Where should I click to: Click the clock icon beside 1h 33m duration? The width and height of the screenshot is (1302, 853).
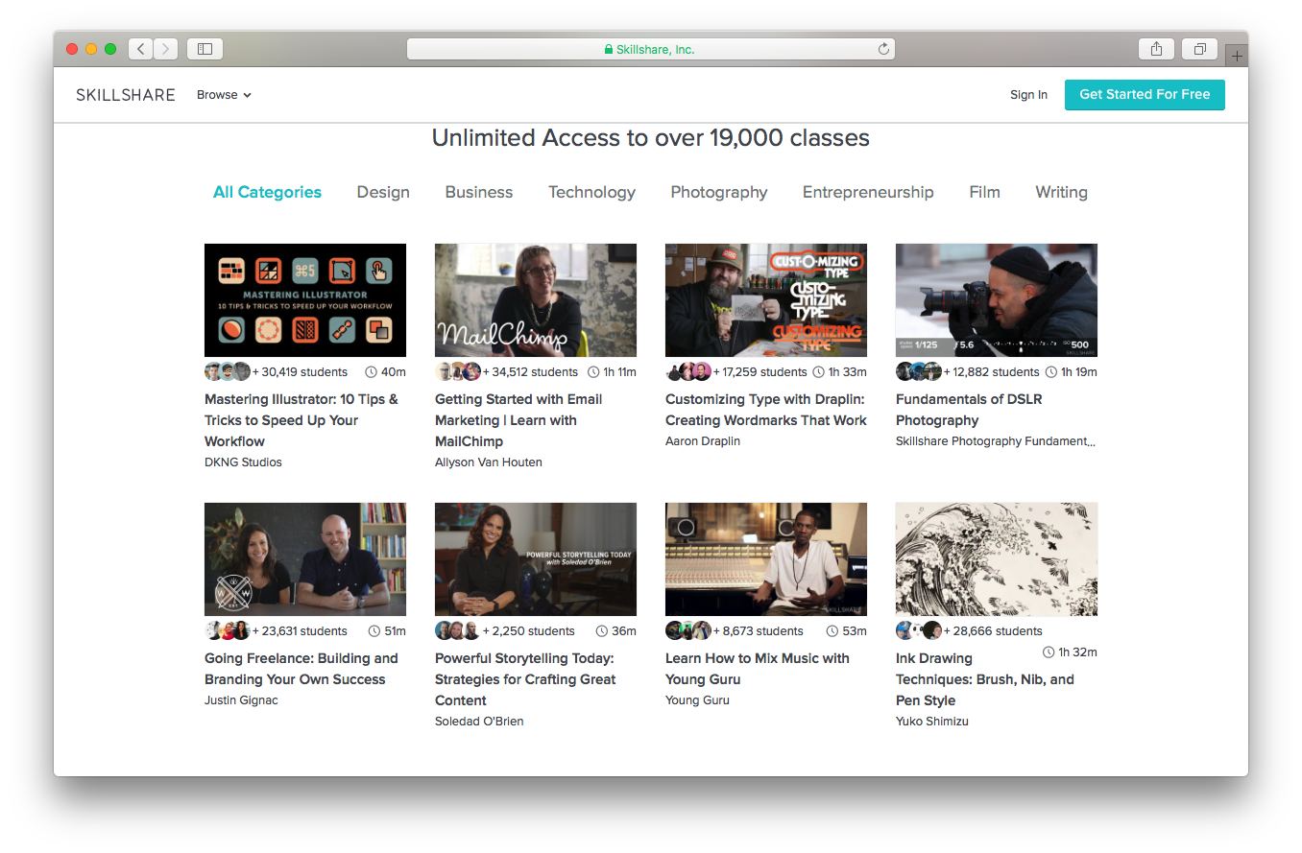(x=819, y=372)
